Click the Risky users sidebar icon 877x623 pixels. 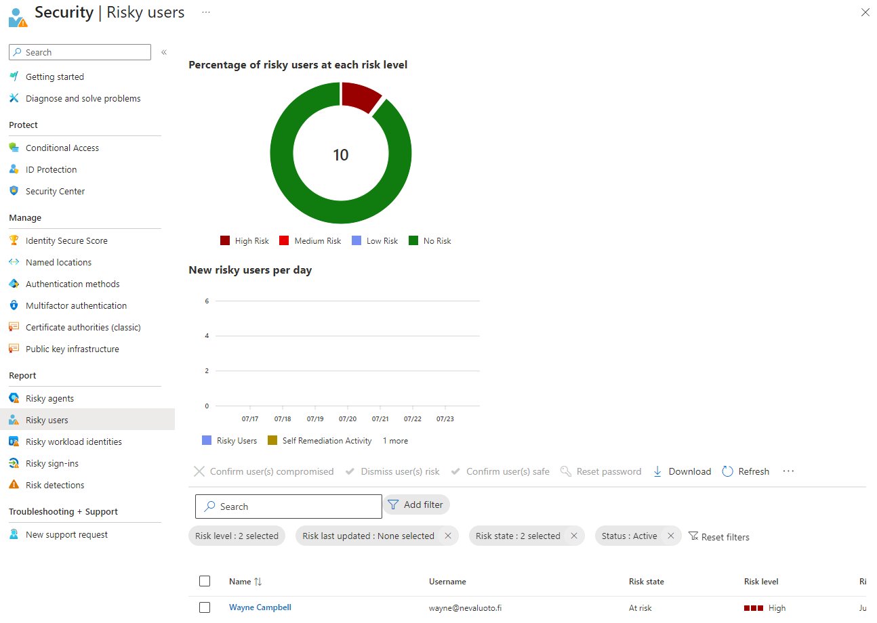click(14, 420)
